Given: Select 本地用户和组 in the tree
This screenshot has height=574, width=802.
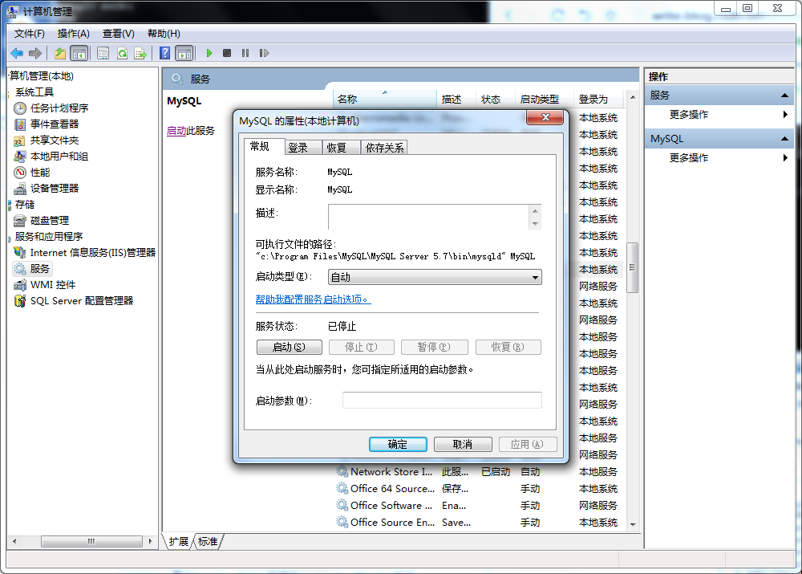Looking at the screenshot, I should click(59, 157).
